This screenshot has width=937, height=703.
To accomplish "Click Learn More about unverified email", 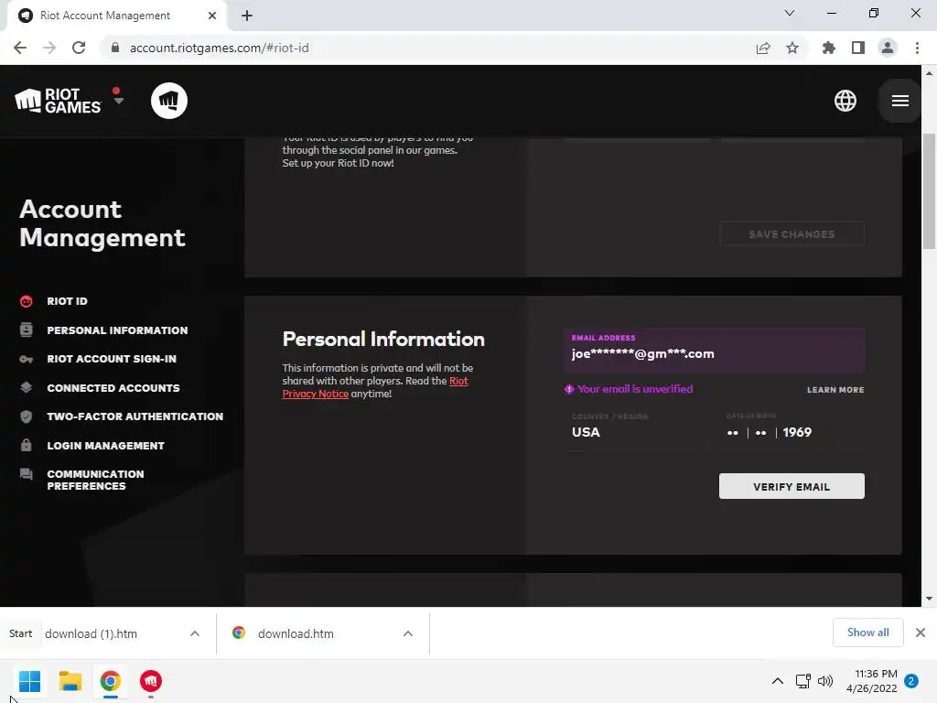I will click(x=835, y=390).
